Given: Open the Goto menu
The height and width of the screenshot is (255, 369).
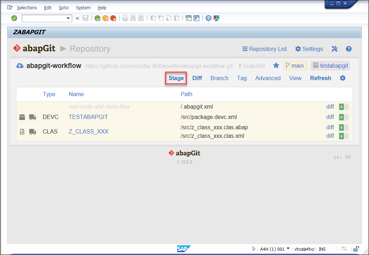Looking at the screenshot, I should pyautogui.click(x=64, y=8).
